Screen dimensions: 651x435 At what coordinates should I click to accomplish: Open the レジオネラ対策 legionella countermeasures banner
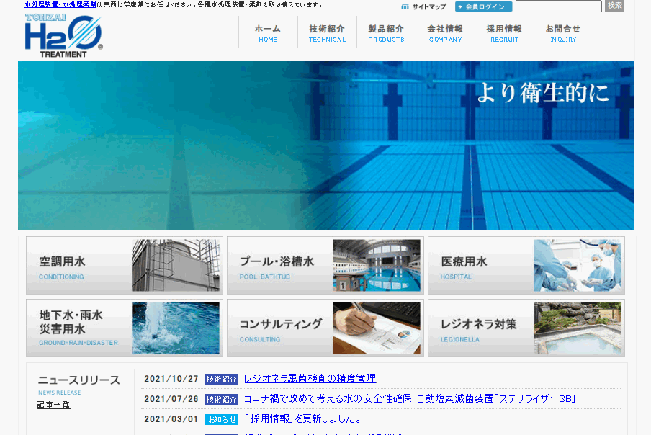click(x=526, y=328)
